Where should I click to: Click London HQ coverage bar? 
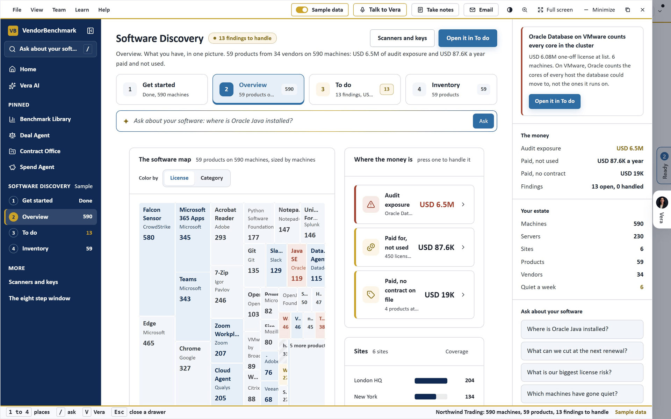(431, 381)
